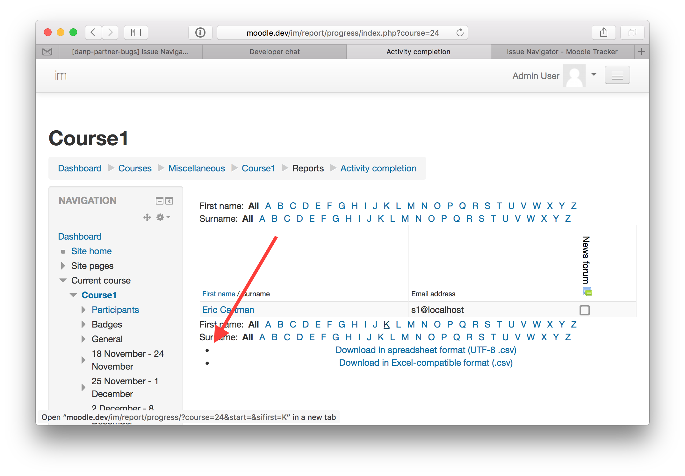Switch to the danp-partner-bugs Issue Navigator tab
The height and width of the screenshot is (476, 685).
(130, 52)
